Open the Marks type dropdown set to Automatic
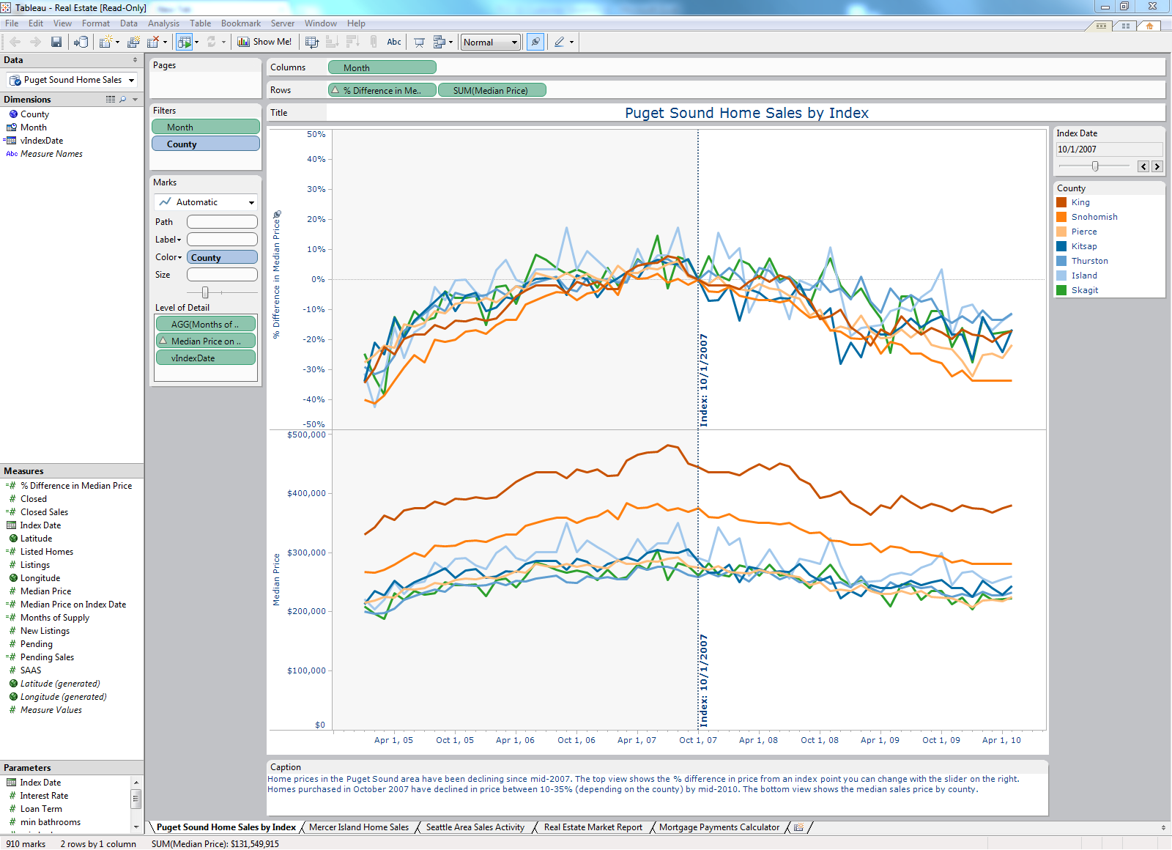 coord(205,202)
